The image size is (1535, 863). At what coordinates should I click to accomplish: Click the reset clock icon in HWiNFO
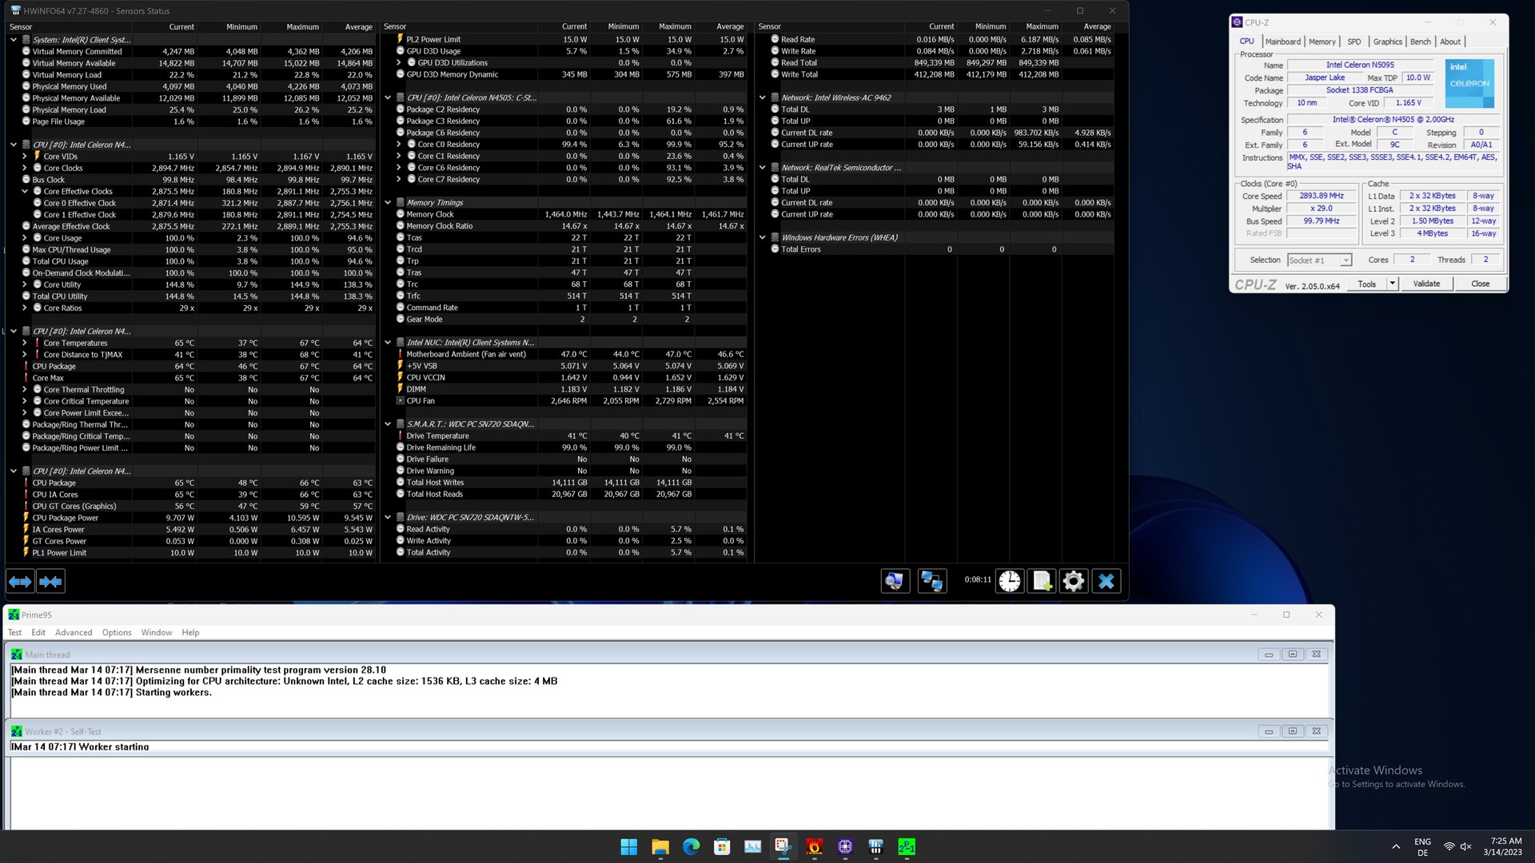pos(1010,582)
